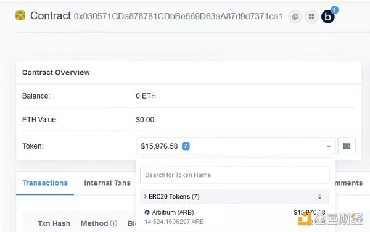Switch to the Transactions tab
This screenshot has height=232, width=370.
pos(45,183)
